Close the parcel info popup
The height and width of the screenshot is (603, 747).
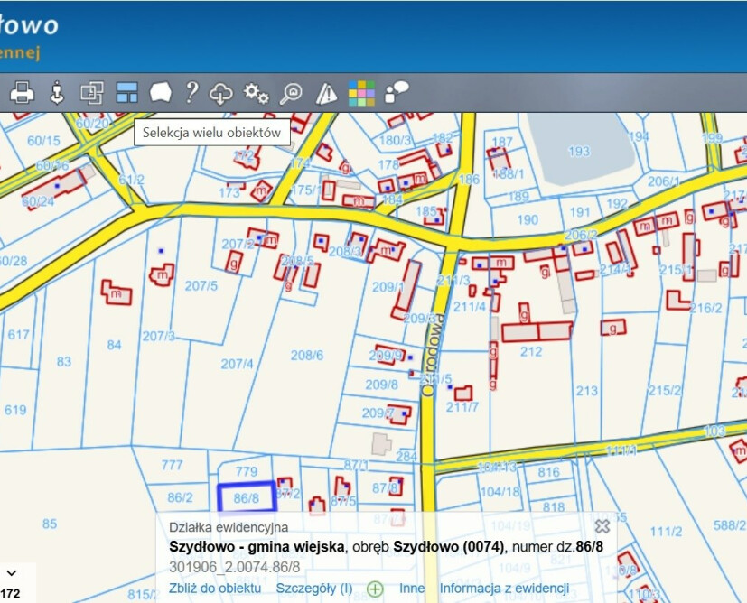[602, 526]
